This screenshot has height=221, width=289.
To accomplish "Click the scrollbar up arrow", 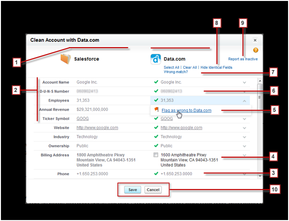I will point(260,81).
